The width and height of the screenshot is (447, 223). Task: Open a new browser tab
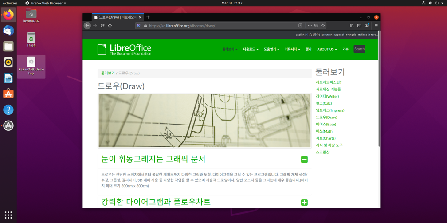click(148, 17)
